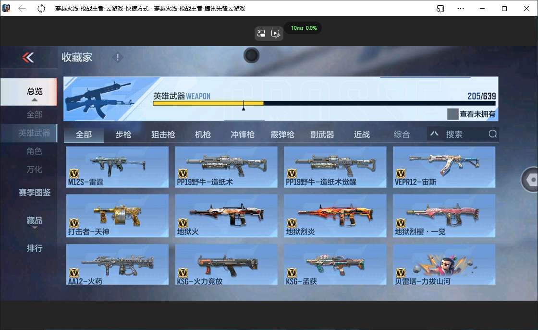Click the video record icon in top toolbar

[x=276, y=33]
